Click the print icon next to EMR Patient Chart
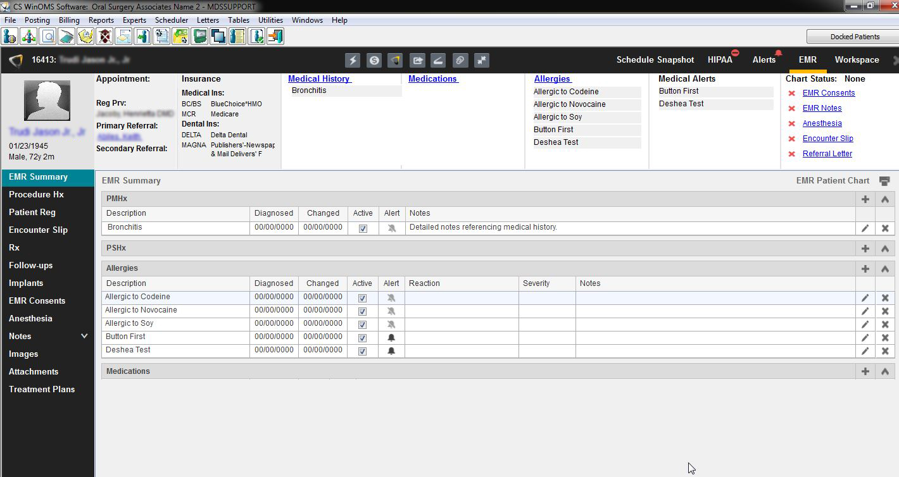This screenshot has width=899, height=477. coord(884,180)
